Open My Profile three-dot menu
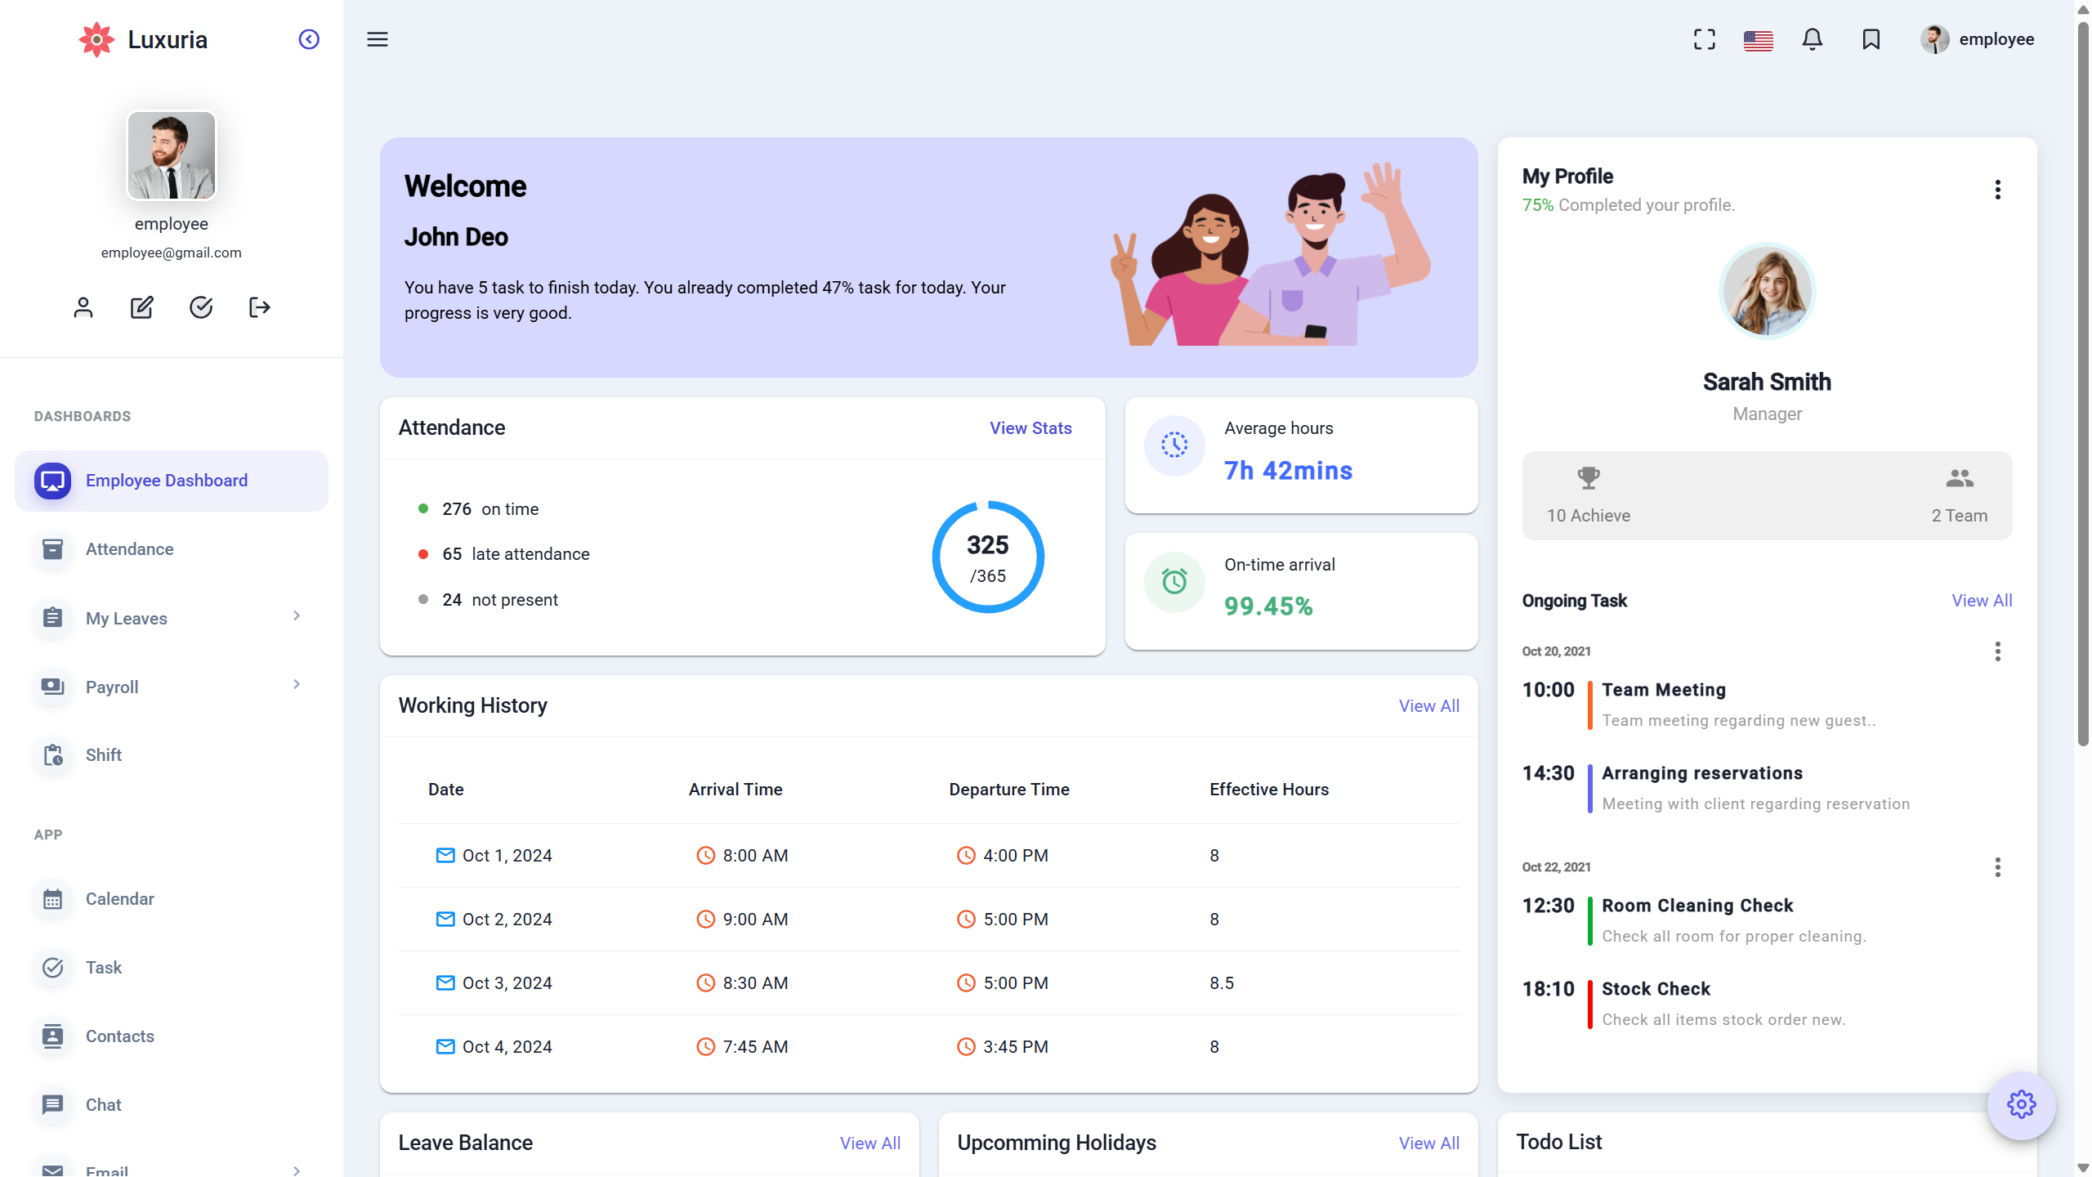 click(x=1998, y=190)
